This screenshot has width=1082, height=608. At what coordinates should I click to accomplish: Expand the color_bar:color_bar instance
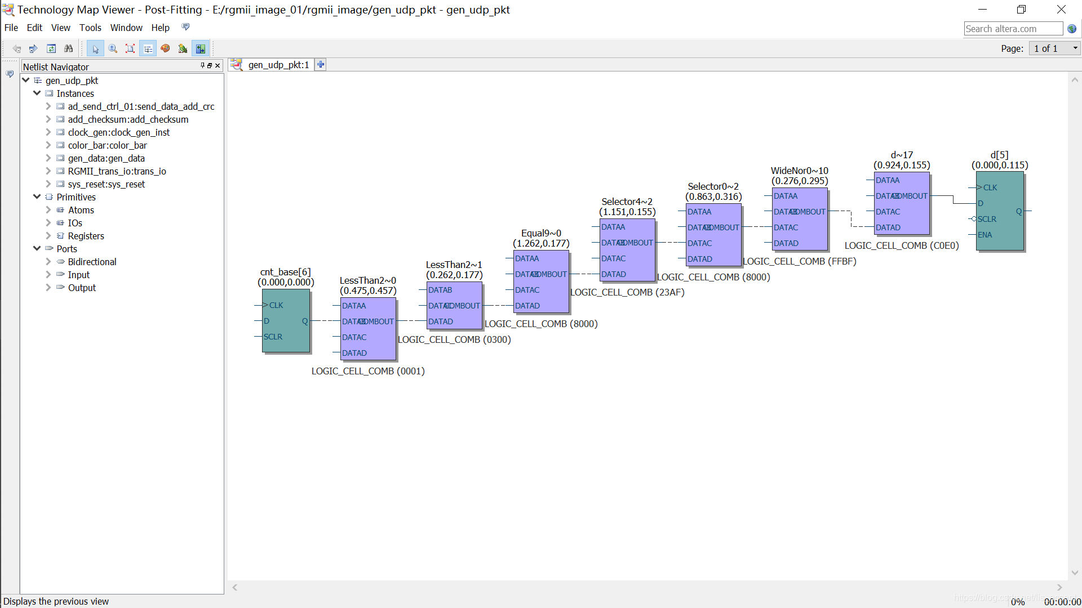(48, 145)
